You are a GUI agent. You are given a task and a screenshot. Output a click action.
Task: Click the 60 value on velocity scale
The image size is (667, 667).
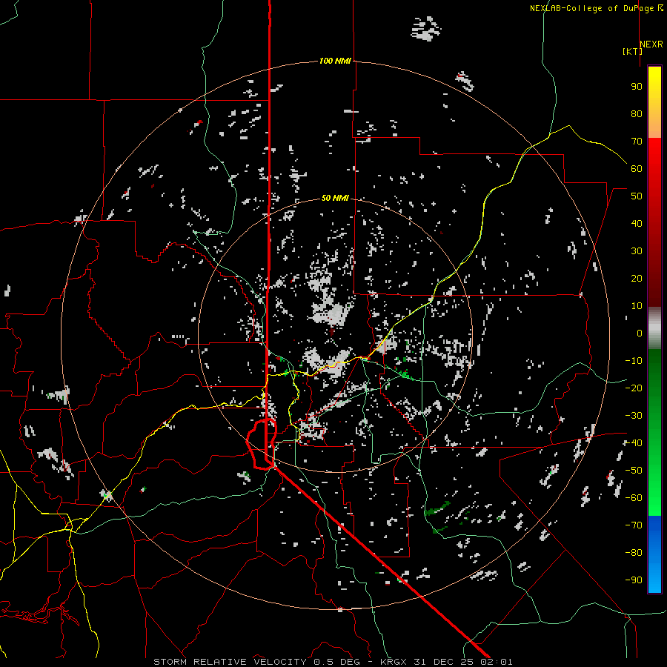coord(637,169)
